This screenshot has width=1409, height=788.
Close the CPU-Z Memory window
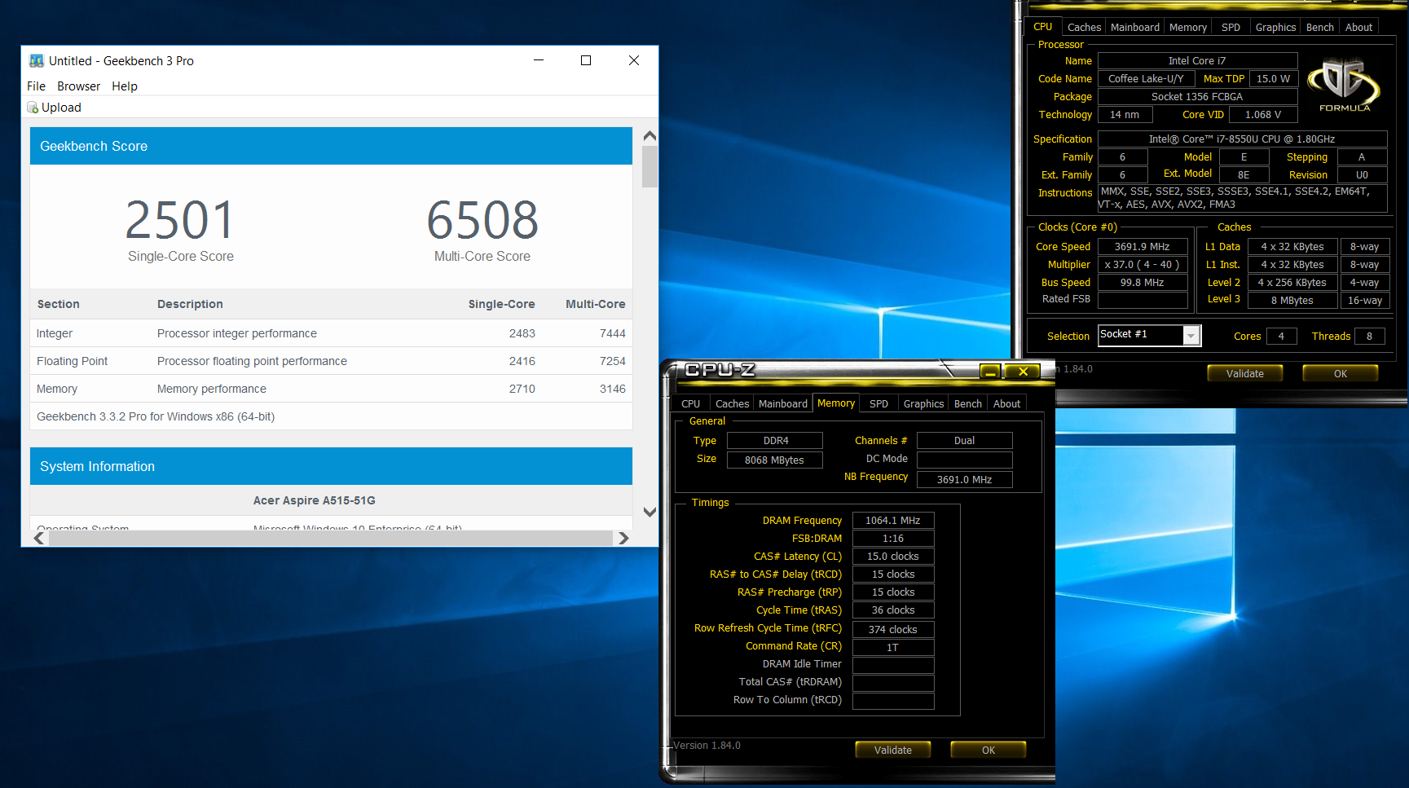[1023, 372]
